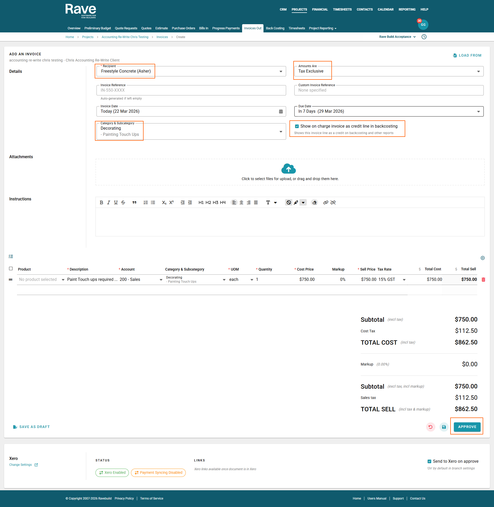Delete the invoice line with trash icon
494x507 pixels.
coord(483,280)
